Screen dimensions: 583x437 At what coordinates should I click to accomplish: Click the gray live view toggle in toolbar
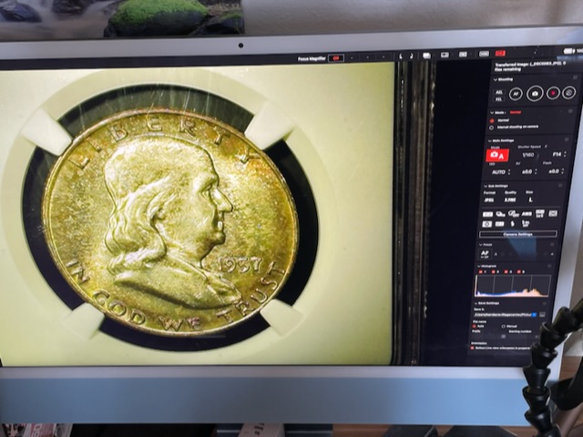(x=484, y=54)
